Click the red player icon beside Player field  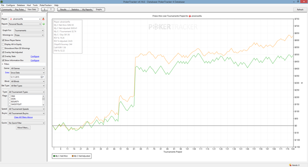pos(43,19)
